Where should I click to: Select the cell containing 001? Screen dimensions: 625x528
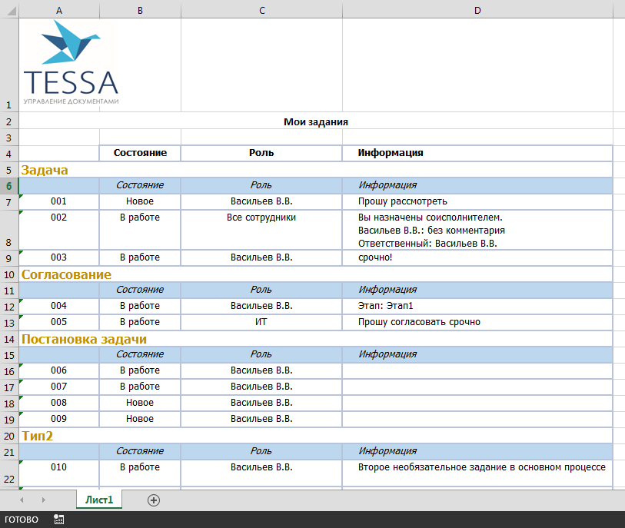click(x=59, y=201)
